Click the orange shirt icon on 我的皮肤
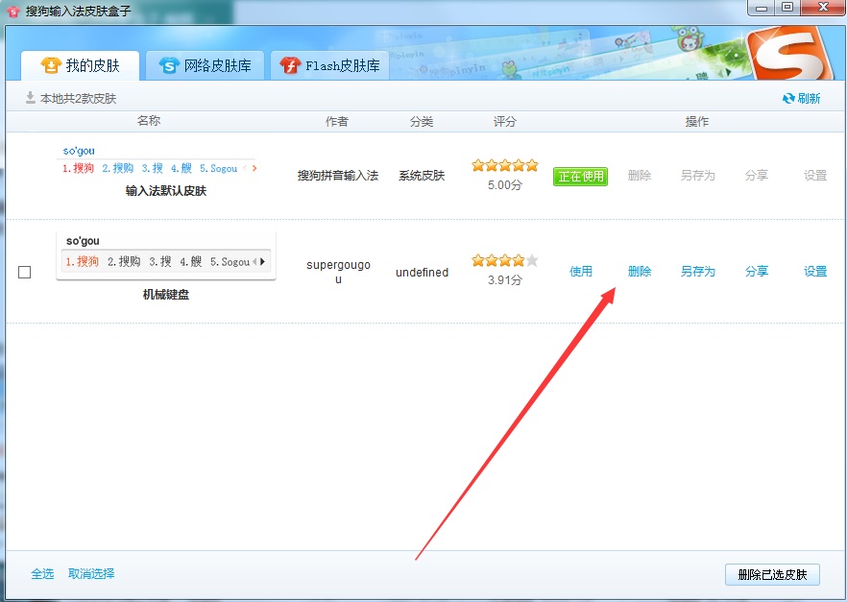Image resolution: width=847 pixels, height=602 pixels. [x=51, y=65]
